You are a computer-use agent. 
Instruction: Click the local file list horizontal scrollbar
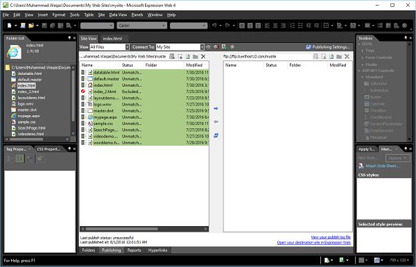[x=144, y=229]
